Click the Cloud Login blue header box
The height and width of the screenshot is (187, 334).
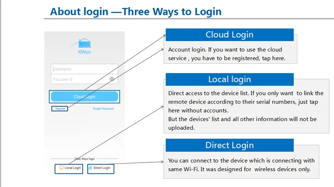click(230, 35)
